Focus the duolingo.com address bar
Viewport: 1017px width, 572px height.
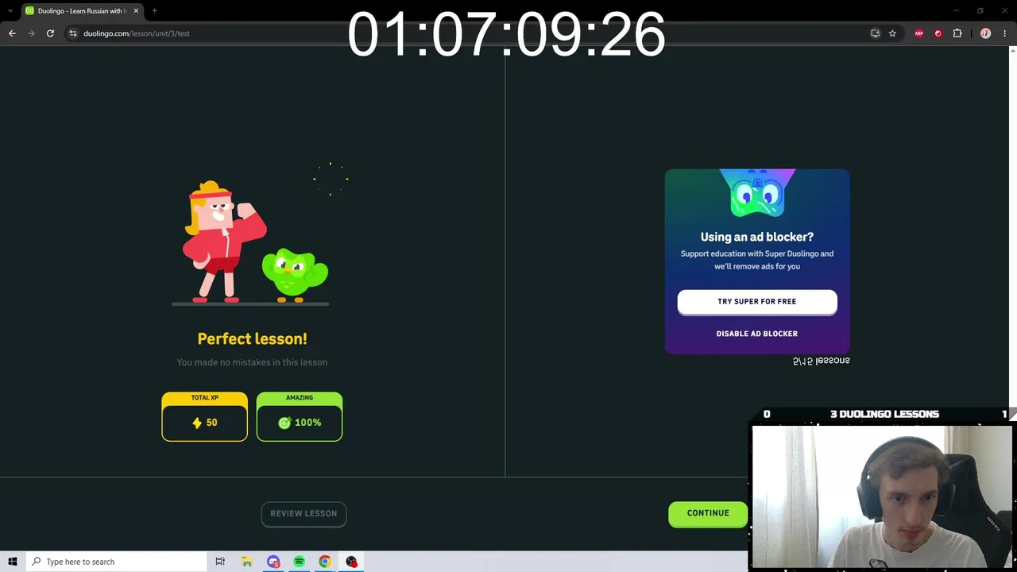click(469, 33)
